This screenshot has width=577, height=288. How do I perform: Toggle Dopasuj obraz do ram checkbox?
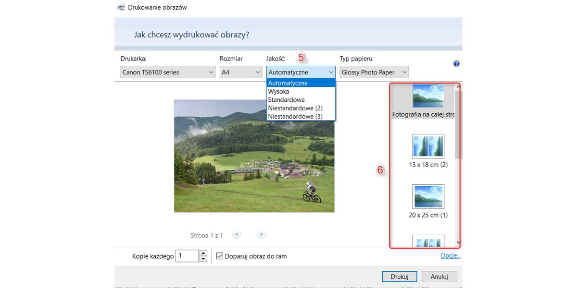tap(220, 256)
